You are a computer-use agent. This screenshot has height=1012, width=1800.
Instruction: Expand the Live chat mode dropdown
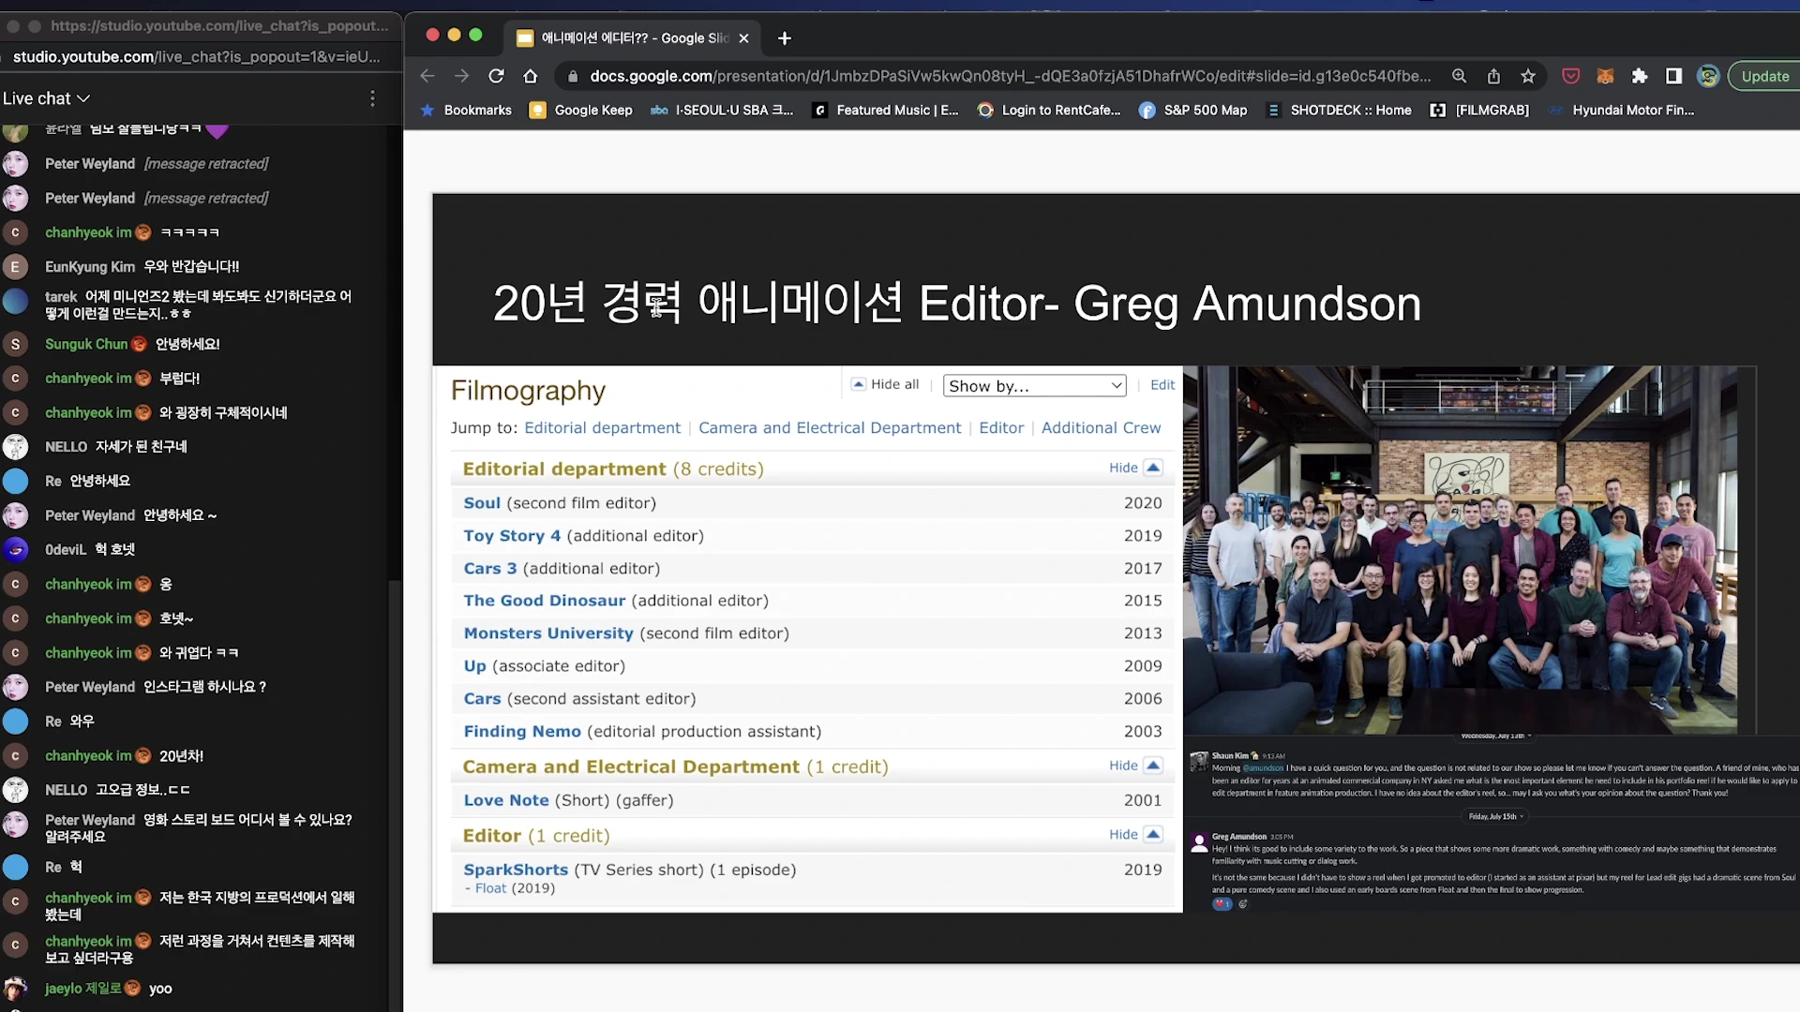[46, 98]
